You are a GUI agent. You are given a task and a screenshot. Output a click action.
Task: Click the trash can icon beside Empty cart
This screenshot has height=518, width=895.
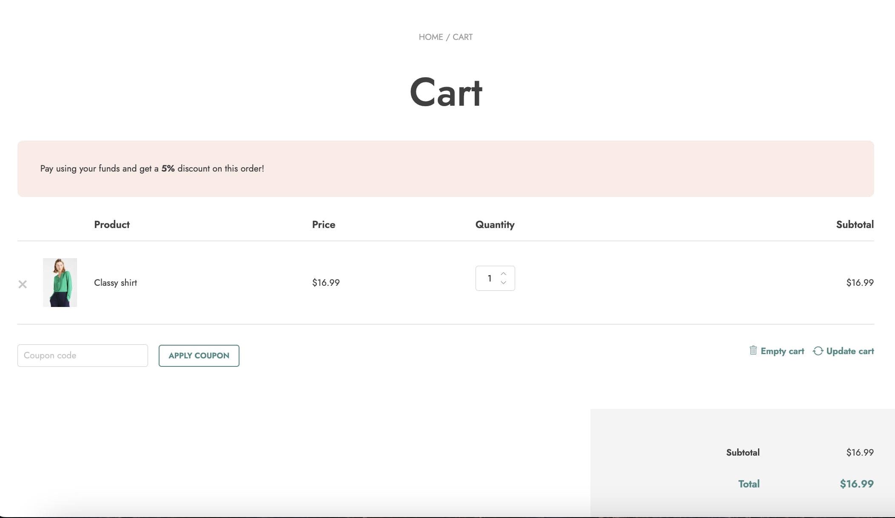click(753, 350)
